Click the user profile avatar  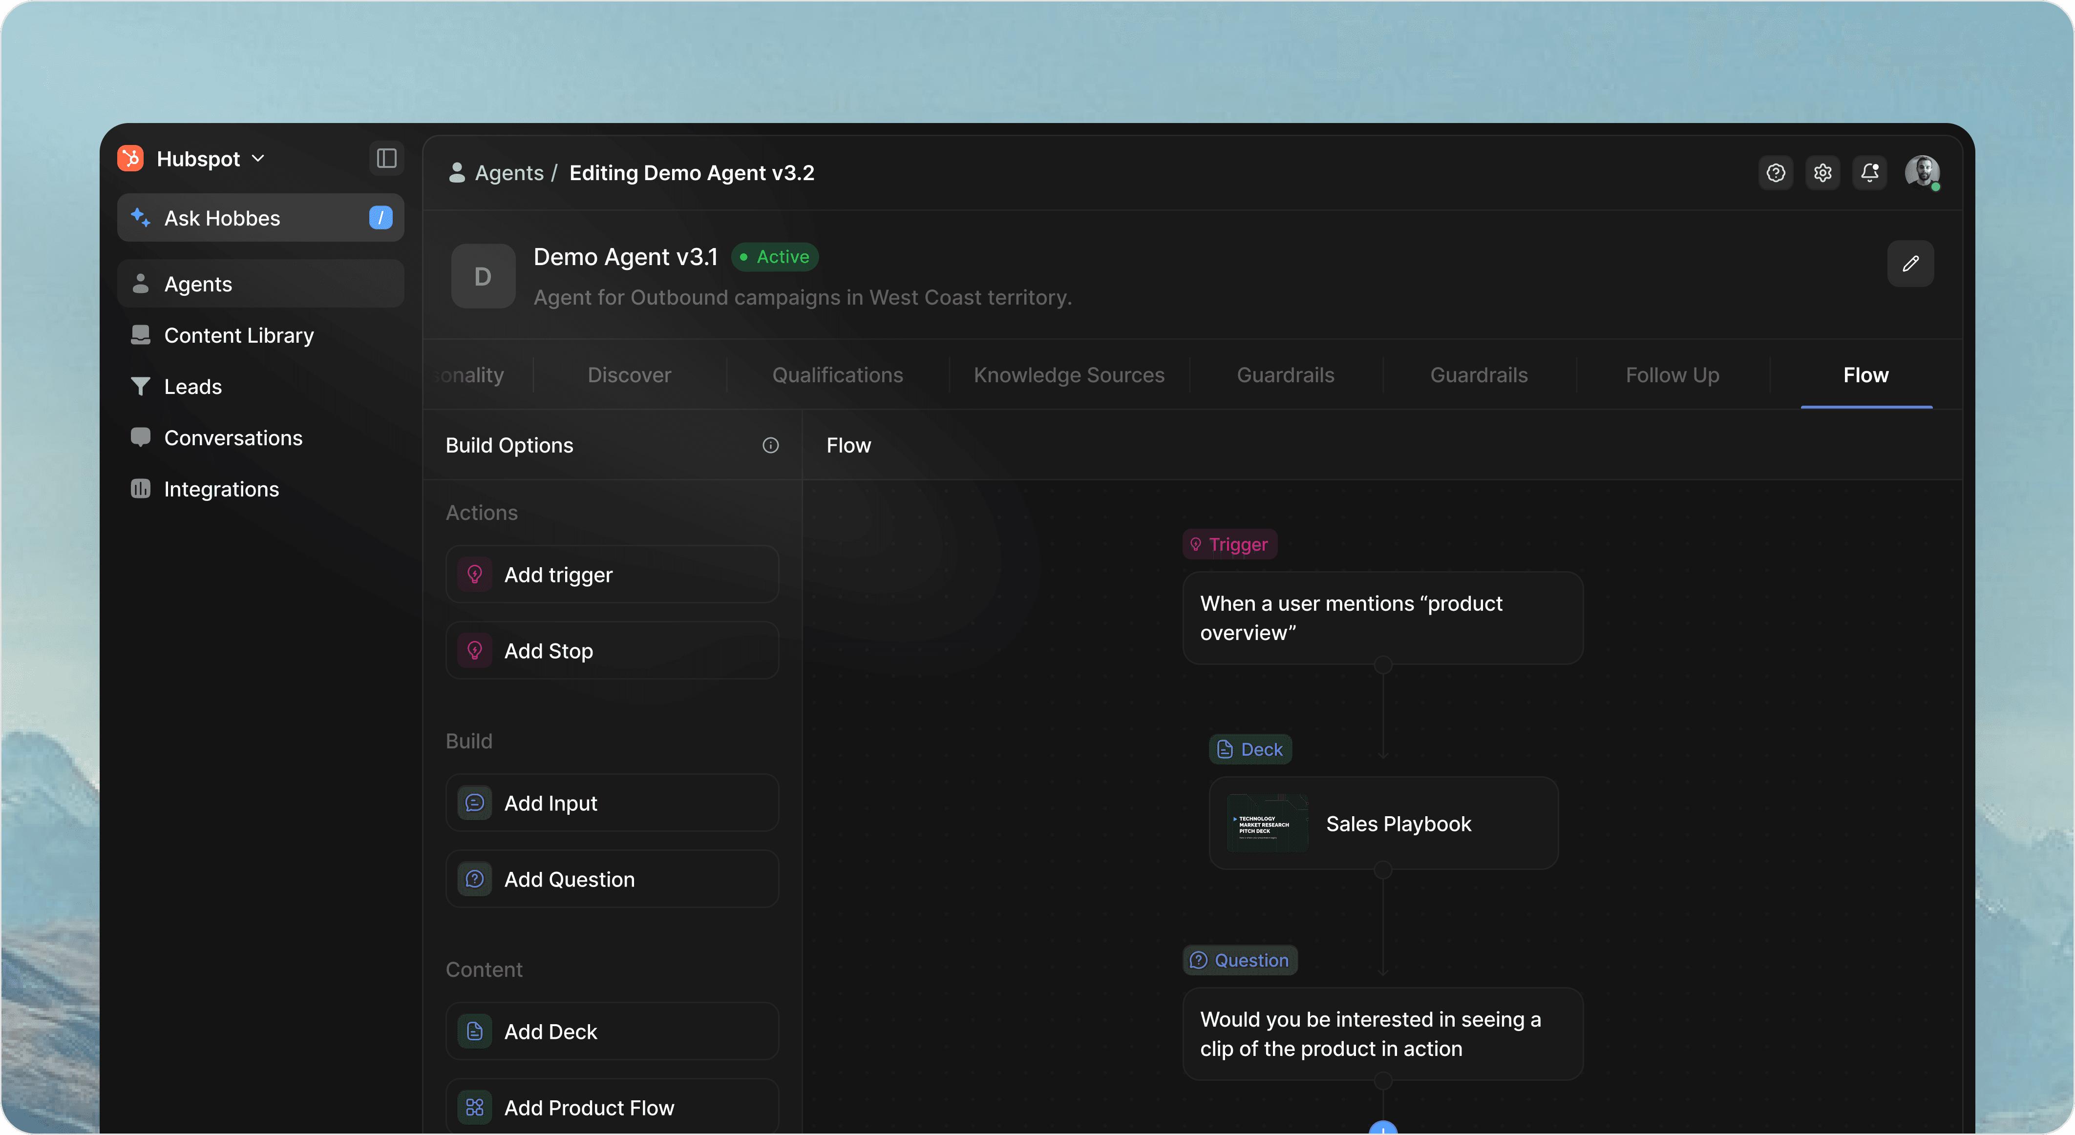(1921, 172)
